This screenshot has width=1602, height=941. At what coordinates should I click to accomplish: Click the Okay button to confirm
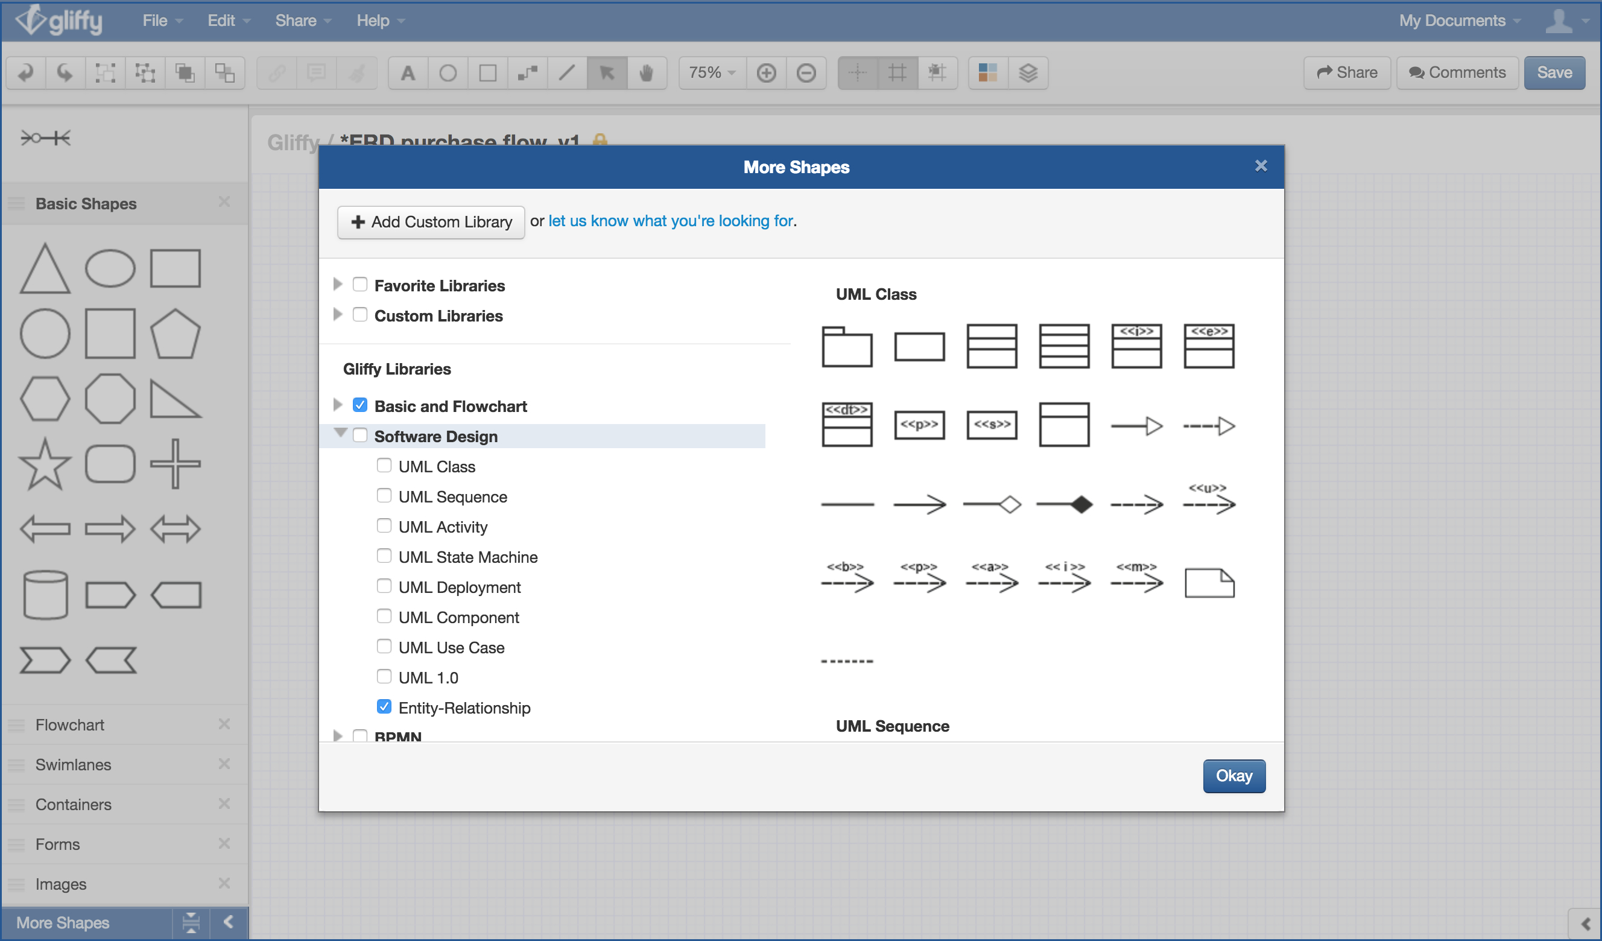point(1233,775)
